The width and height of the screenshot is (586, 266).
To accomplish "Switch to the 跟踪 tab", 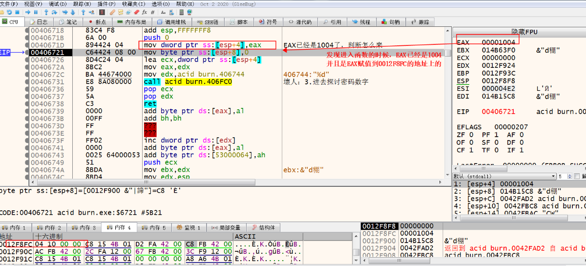I will point(420,22).
